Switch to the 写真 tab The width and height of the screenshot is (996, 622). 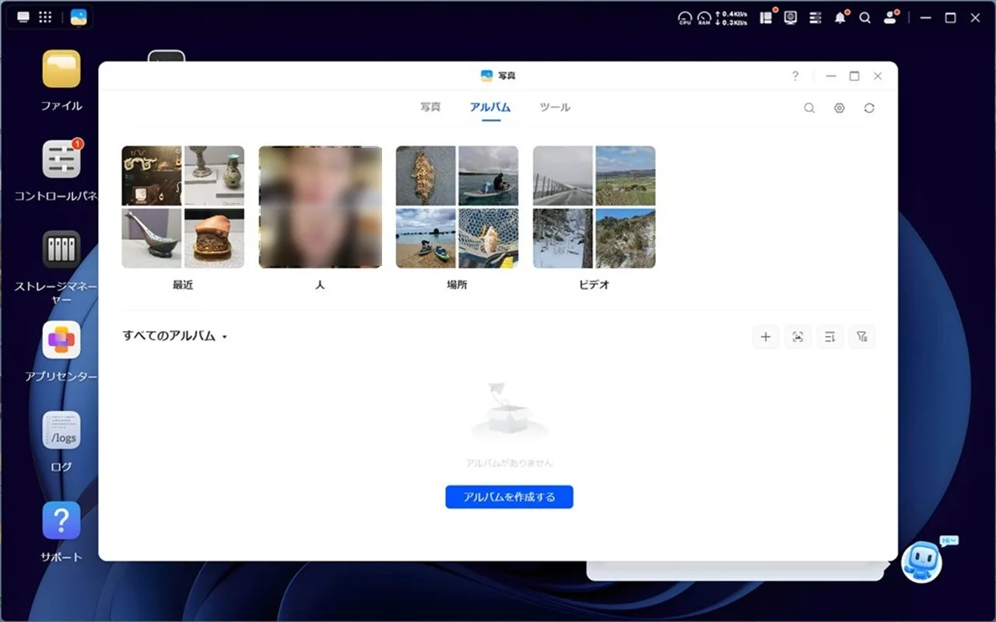point(430,107)
